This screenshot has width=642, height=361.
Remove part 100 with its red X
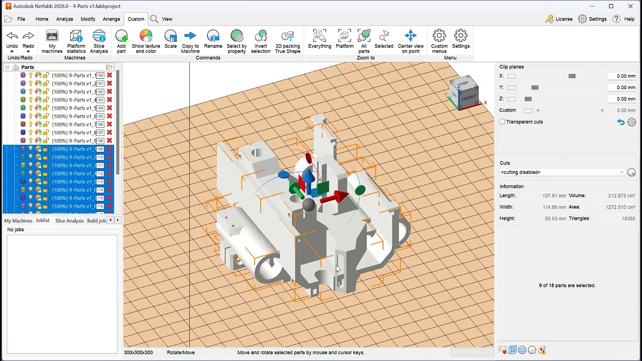click(x=109, y=75)
